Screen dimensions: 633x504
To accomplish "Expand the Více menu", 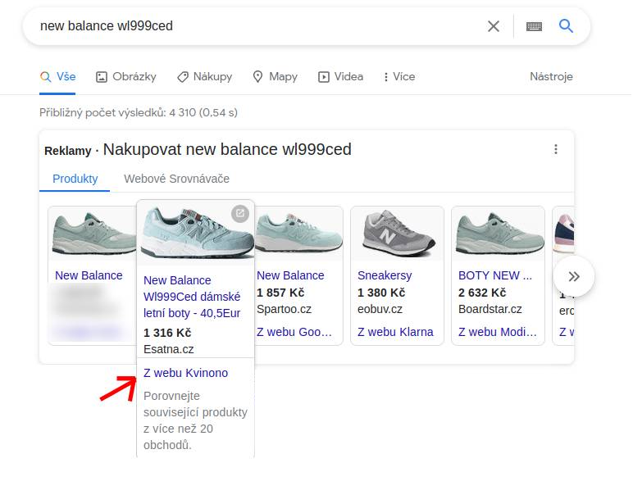I will point(398,77).
